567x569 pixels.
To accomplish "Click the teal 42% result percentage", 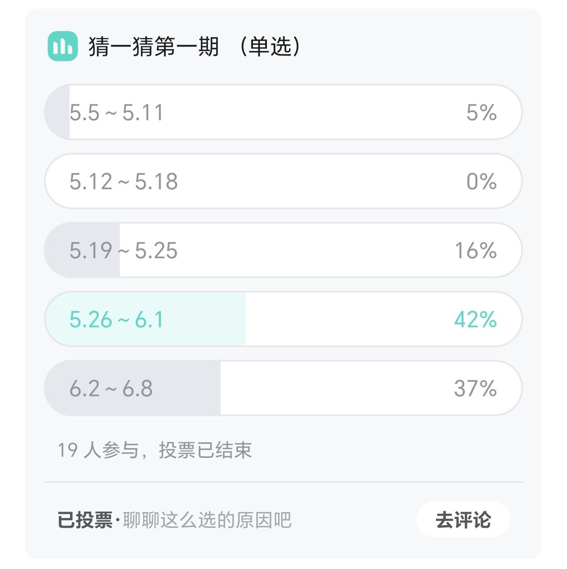I will point(475,319).
